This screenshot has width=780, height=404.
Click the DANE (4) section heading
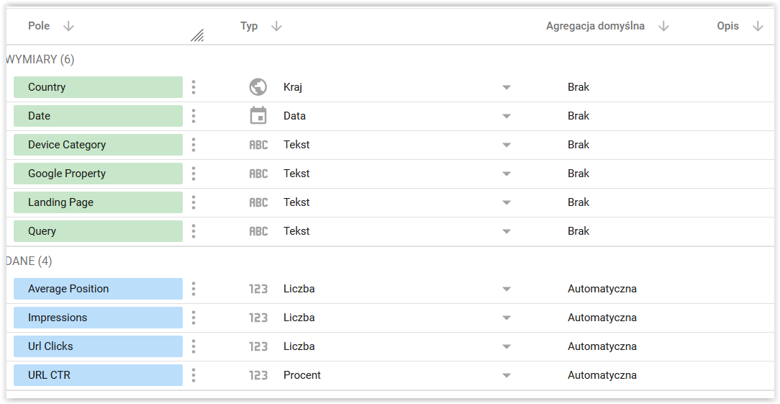point(29,261)
